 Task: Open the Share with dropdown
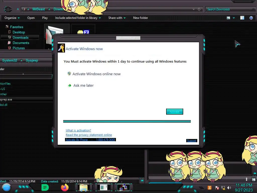point(117,18)
